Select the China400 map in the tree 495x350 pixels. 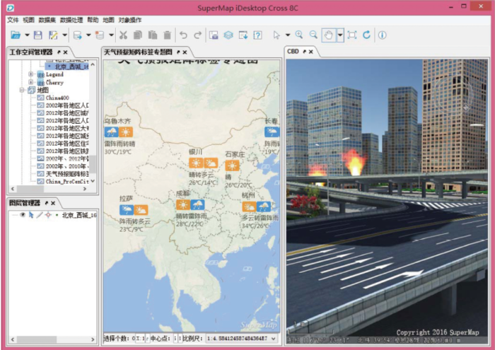(x=57, y=98)
